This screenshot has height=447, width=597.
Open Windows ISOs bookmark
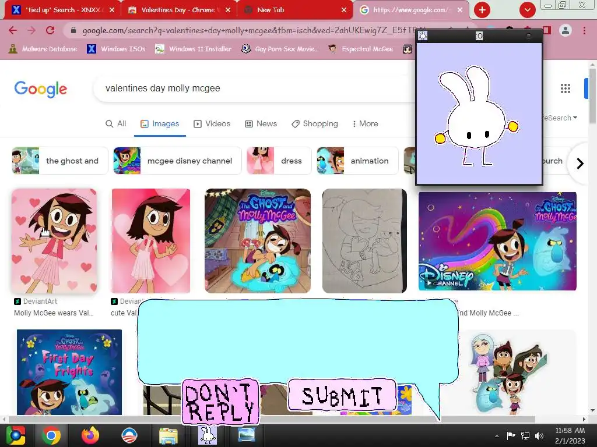point(116,49)
